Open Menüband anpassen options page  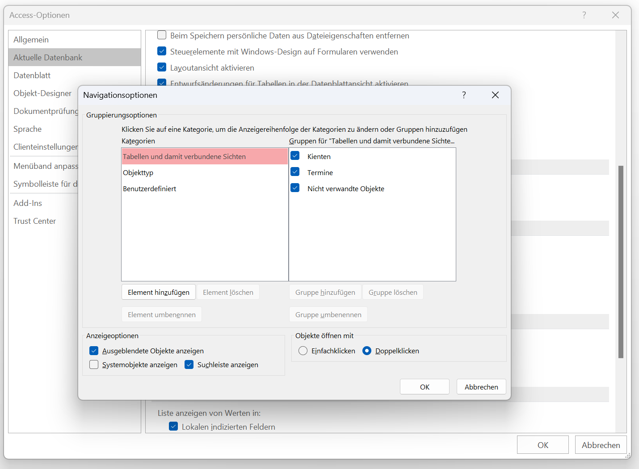click(x=43, y=166)
